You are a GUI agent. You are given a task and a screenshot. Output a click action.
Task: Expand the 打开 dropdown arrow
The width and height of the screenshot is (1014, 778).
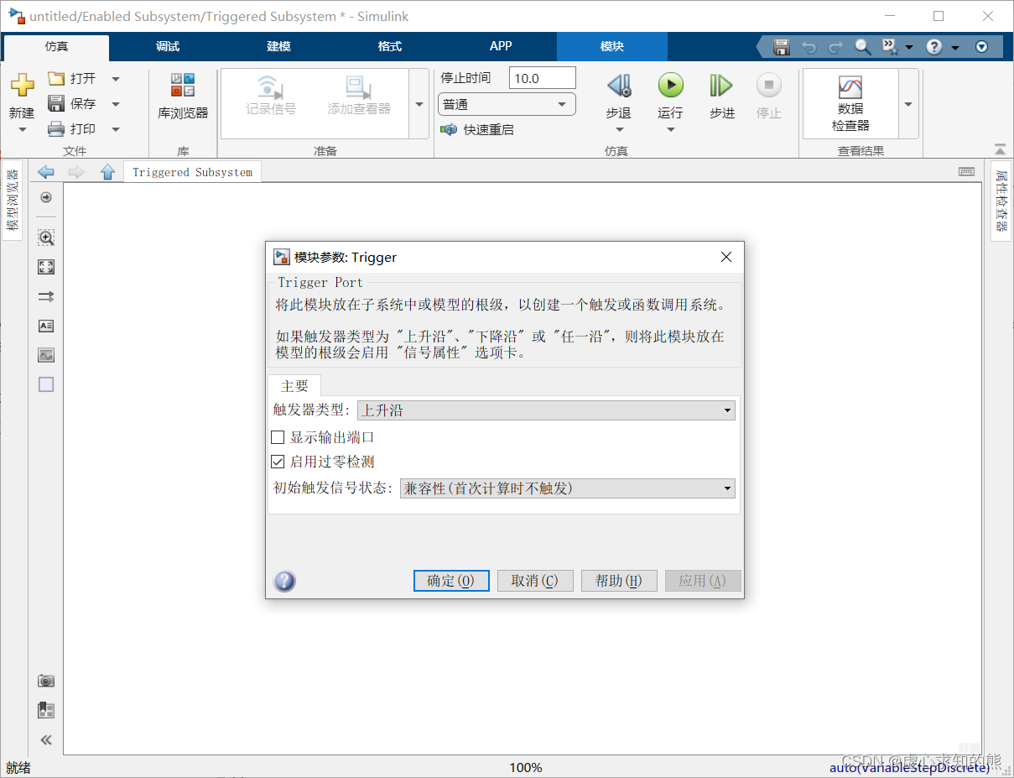(x=116, y=79)
